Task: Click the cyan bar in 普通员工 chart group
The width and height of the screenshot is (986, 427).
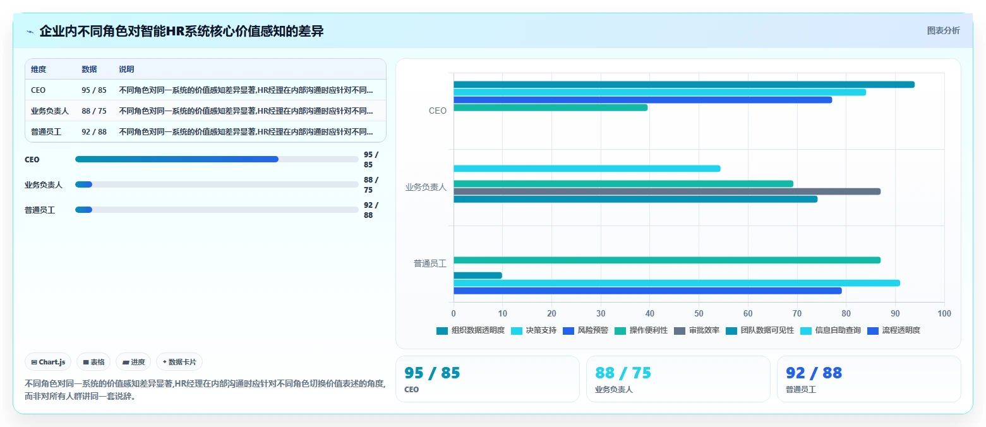Action: pos(676,283)
